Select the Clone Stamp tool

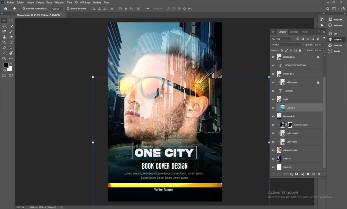tap(4, 37)
